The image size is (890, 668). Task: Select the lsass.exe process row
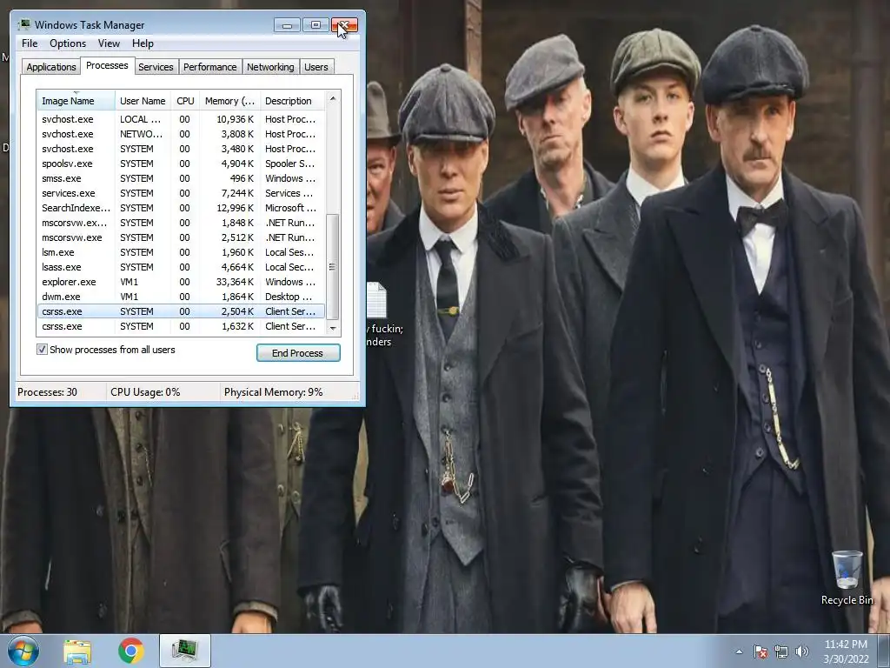pyautogui.click(x=181, y=267)
